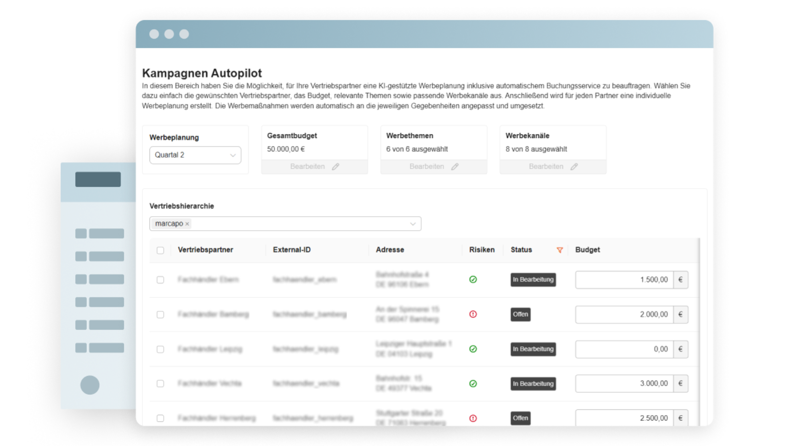Click the Budget column header
Viewport: 799px width, 446px height.
pyautogui.click(x=588, y=250)
